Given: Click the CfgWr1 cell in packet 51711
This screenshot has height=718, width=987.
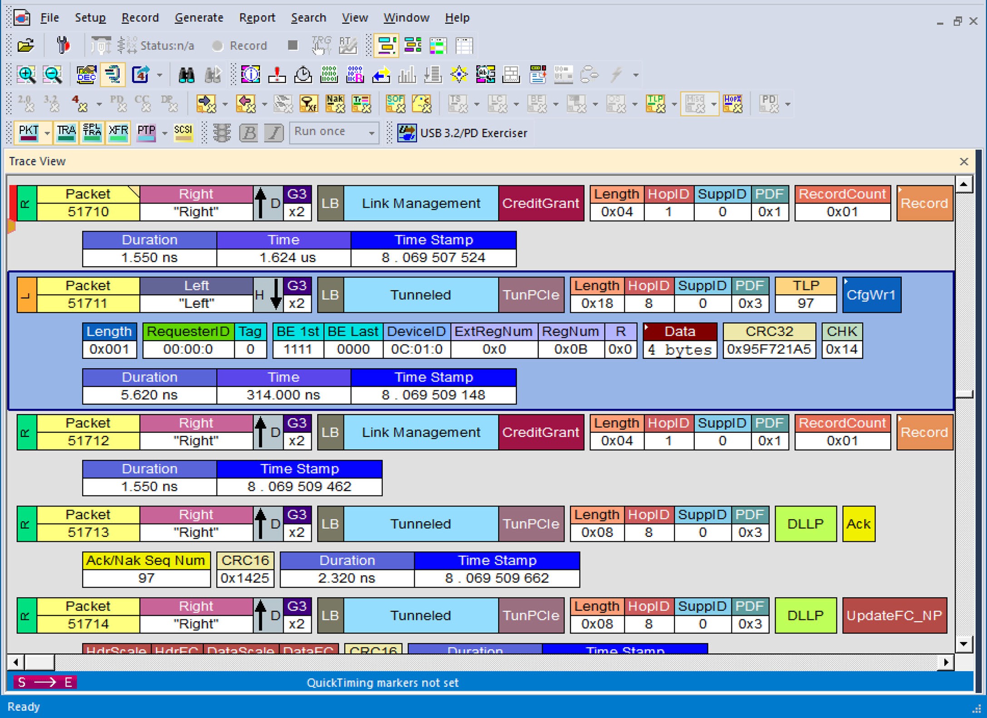Looking at the screenshot, I should [x=871, y=295].
